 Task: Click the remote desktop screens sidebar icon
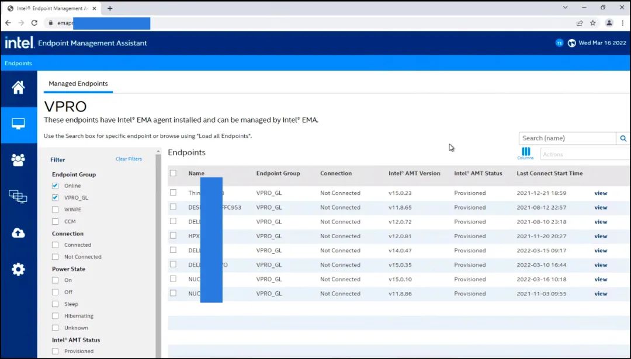(x=18, y=197)
